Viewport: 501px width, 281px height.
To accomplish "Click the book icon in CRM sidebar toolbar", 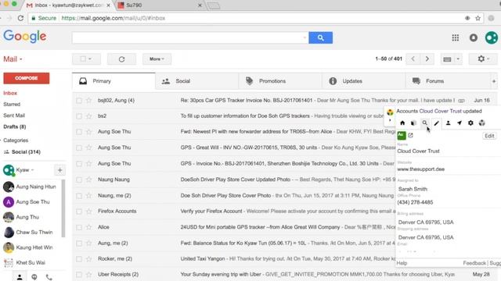I will pyautogui.click(x=413, y=123).
